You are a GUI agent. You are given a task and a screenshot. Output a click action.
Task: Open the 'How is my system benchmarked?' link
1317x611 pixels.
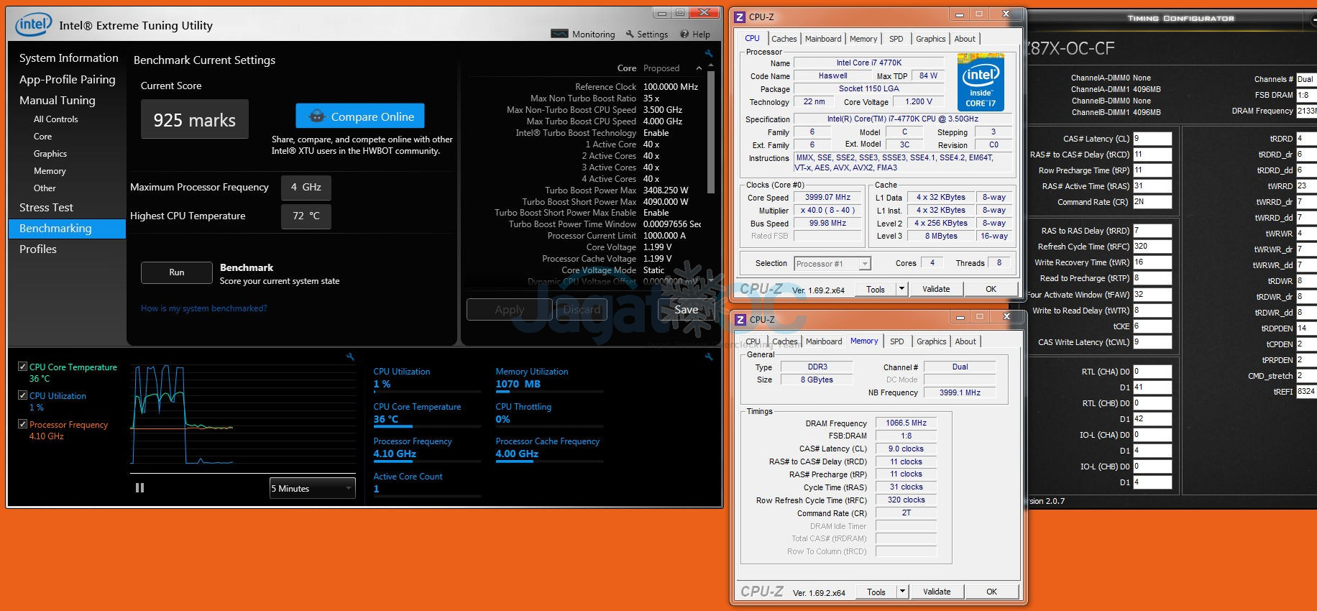click(x=203, y=308)
